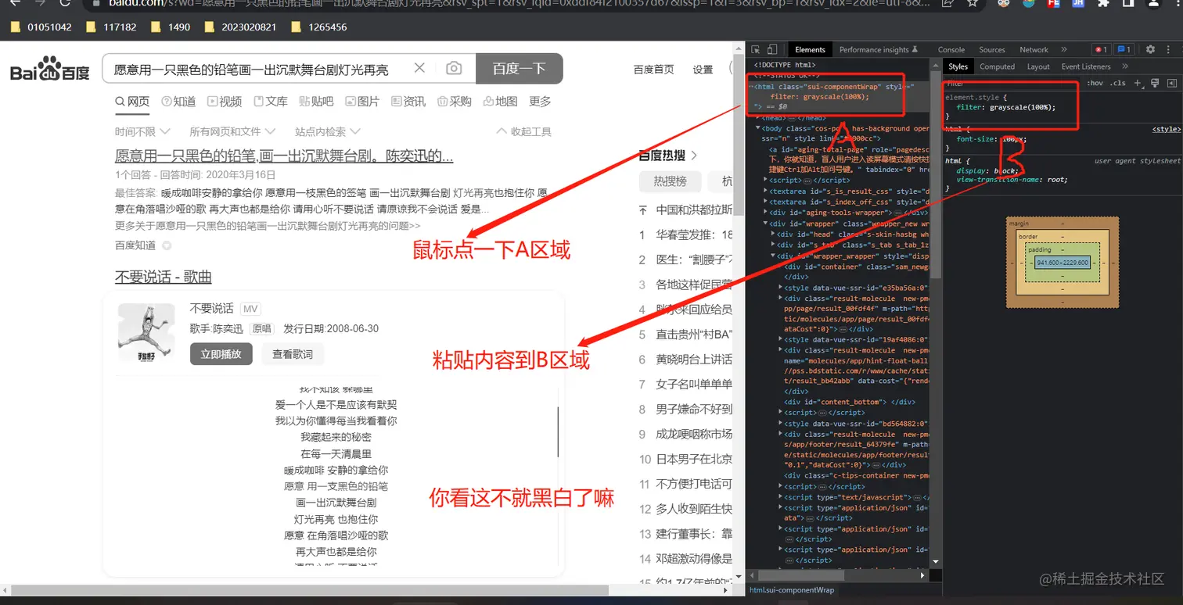Viewport: 1183px width, 605px height.
Task: Expand the 时间不限 filter dropdown
Action: 141,131
